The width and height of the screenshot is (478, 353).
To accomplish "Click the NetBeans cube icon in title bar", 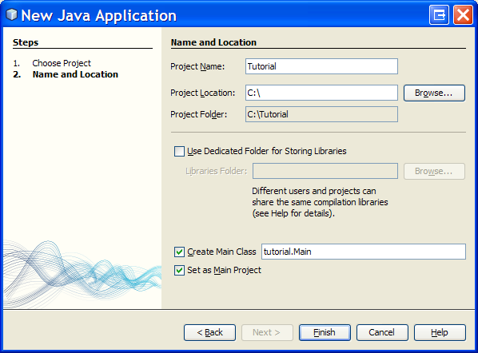I will pos(11,14).
